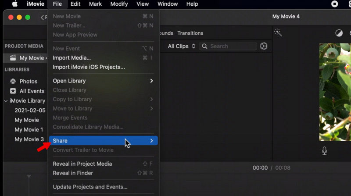
Task: Select All Events in sidebar
Action: [32, 91]
